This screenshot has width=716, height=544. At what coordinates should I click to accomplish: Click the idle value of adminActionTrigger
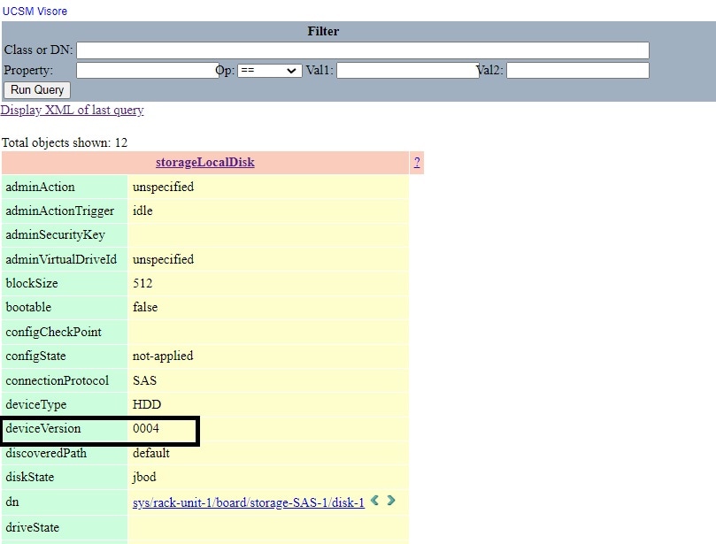point(142,211)
